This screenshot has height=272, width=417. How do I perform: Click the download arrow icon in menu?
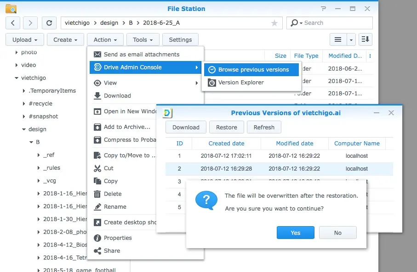pyautogui.click(x=97, y=96)
